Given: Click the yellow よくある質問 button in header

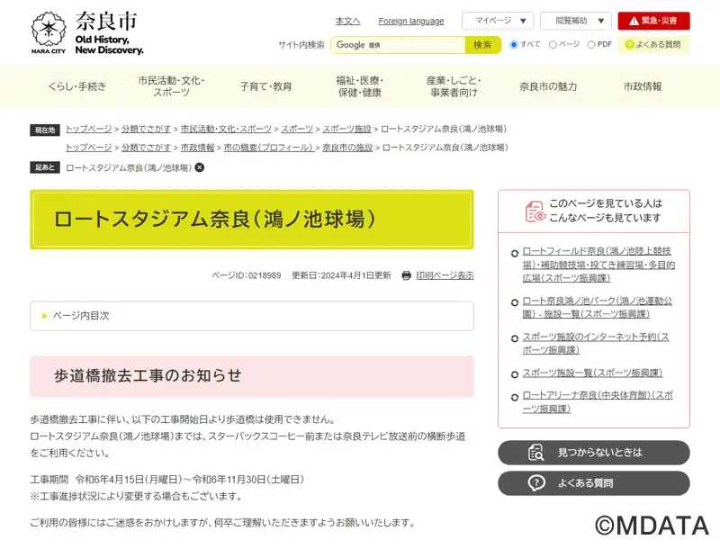Looking at the screenshot, I should pyautogui.click(x=653, y=44).
